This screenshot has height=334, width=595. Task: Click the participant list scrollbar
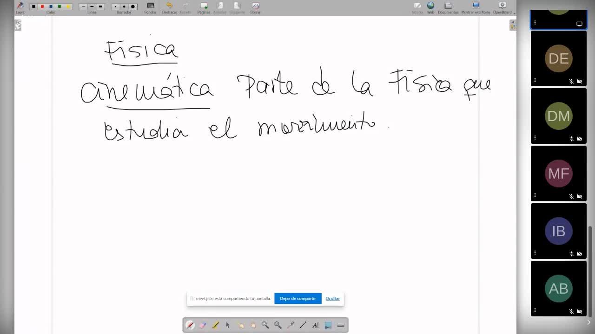tap(590, 271)
